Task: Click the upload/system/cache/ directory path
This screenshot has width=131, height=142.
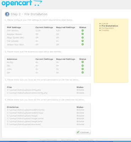Action: tap(26, 110)
